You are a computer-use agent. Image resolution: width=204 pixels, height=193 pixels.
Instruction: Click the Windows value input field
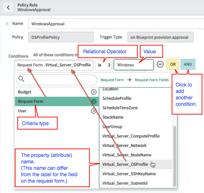coord(134,65)
